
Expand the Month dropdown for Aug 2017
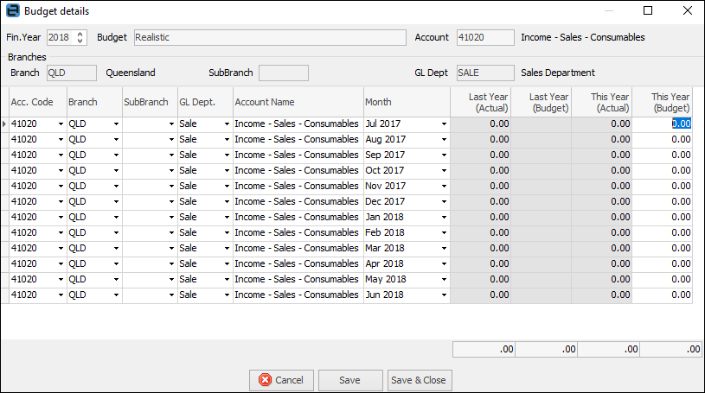tap(444, 140)
